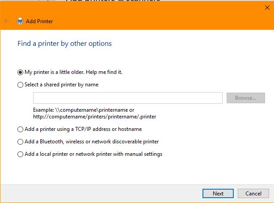Choose 'Select a shared printer by name' radio
This screenshot has width=274, height=203.
[x=20, y=85]
